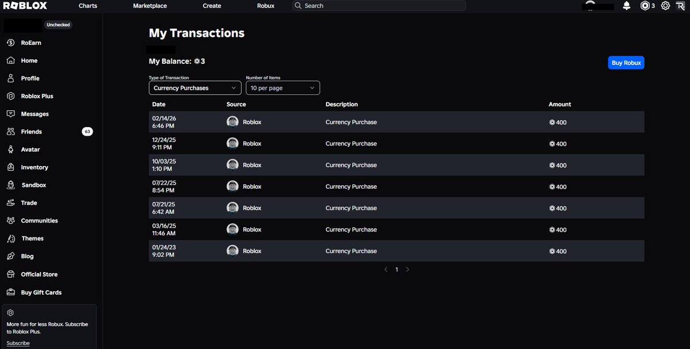
Task: Open the Robux tab in header
Action: coord(266,6)
